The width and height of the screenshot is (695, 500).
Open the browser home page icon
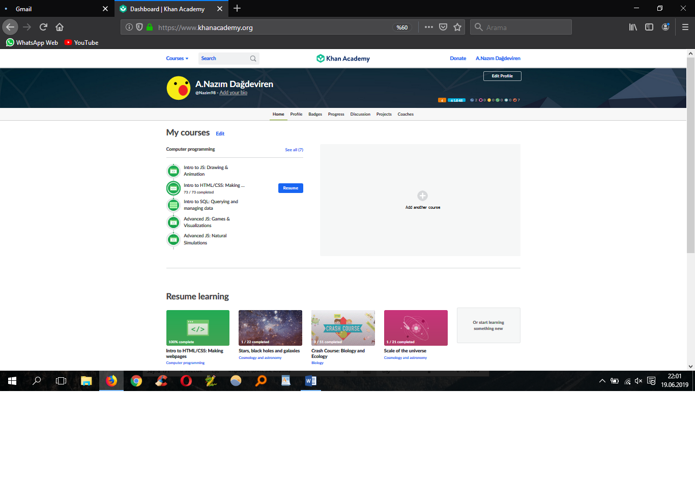[60, 27]
